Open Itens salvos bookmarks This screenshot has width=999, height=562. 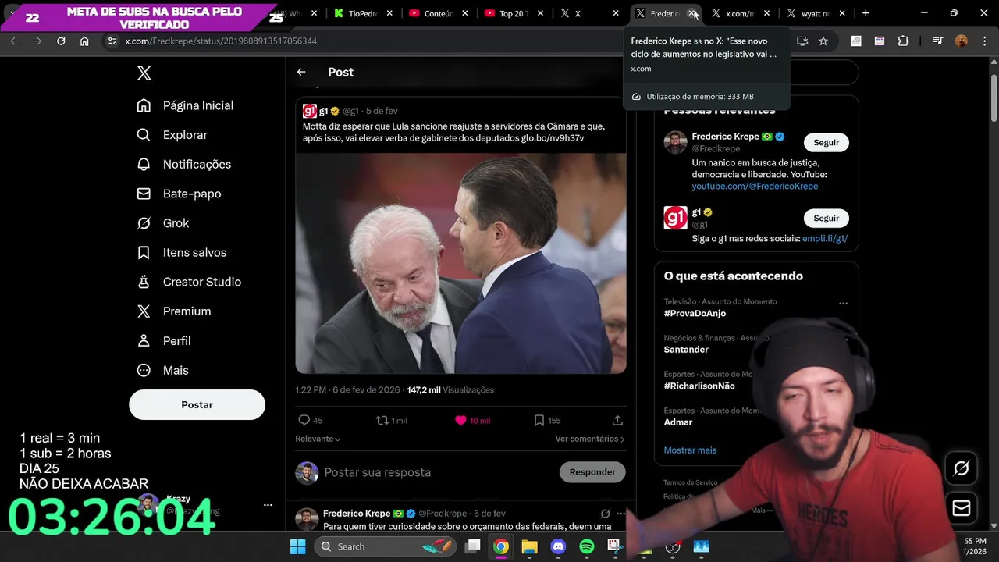(x=181, y=252)
